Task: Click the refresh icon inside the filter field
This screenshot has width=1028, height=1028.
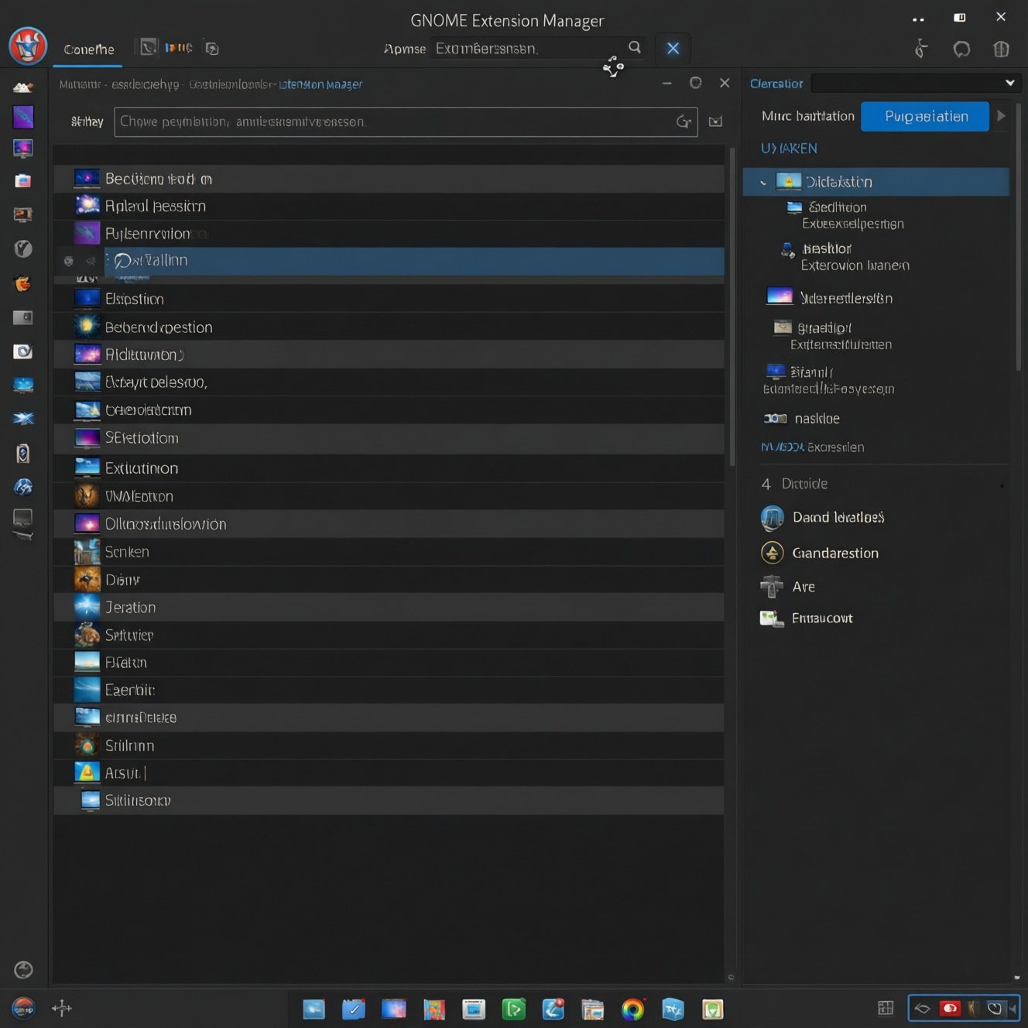Action: (x=684, y=122)
